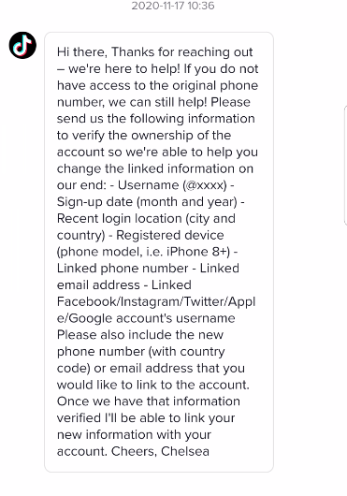Click the 2020-11-17 10:36 message timestamp
The image size is (347, 496).
(x=173, y=6)
